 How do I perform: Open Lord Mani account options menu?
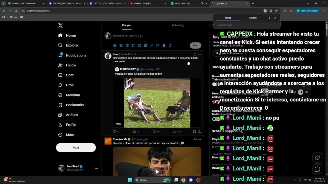click(97, 168)
